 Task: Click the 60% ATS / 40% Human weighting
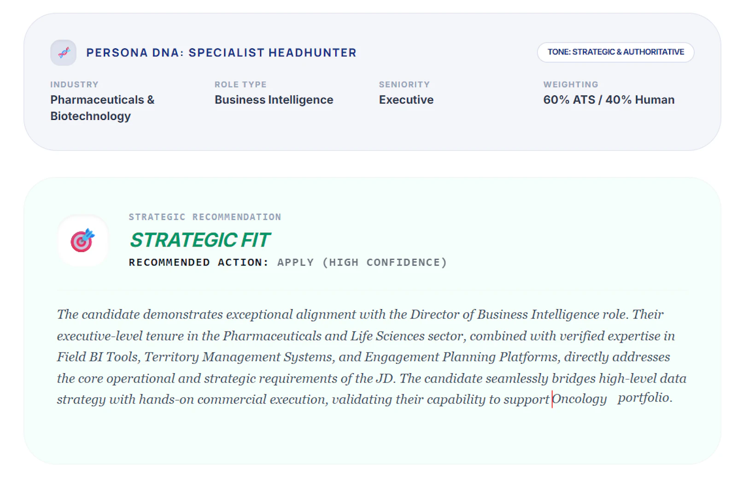608,100
